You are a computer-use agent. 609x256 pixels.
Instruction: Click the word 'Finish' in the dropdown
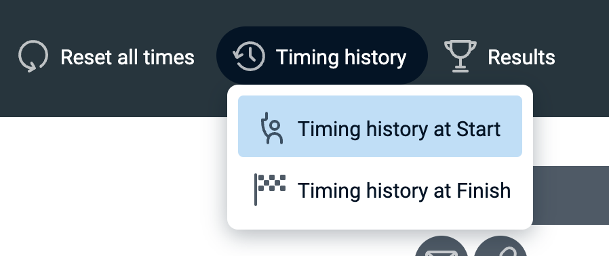[x=484, y=190]
